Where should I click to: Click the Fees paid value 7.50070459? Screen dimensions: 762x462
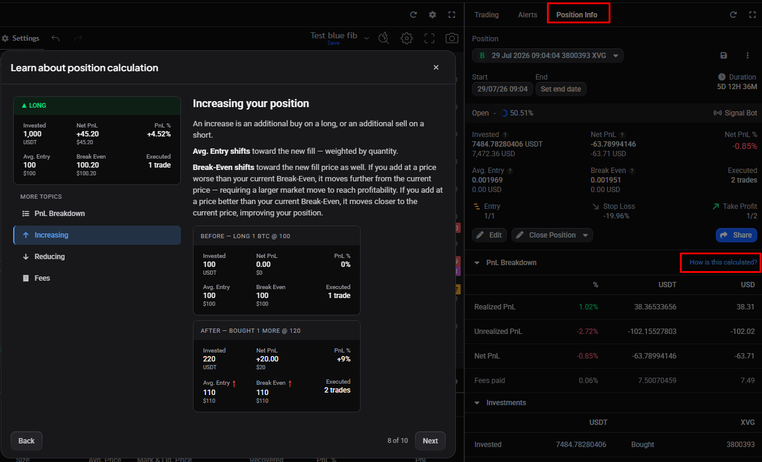(x=657, y=381)
